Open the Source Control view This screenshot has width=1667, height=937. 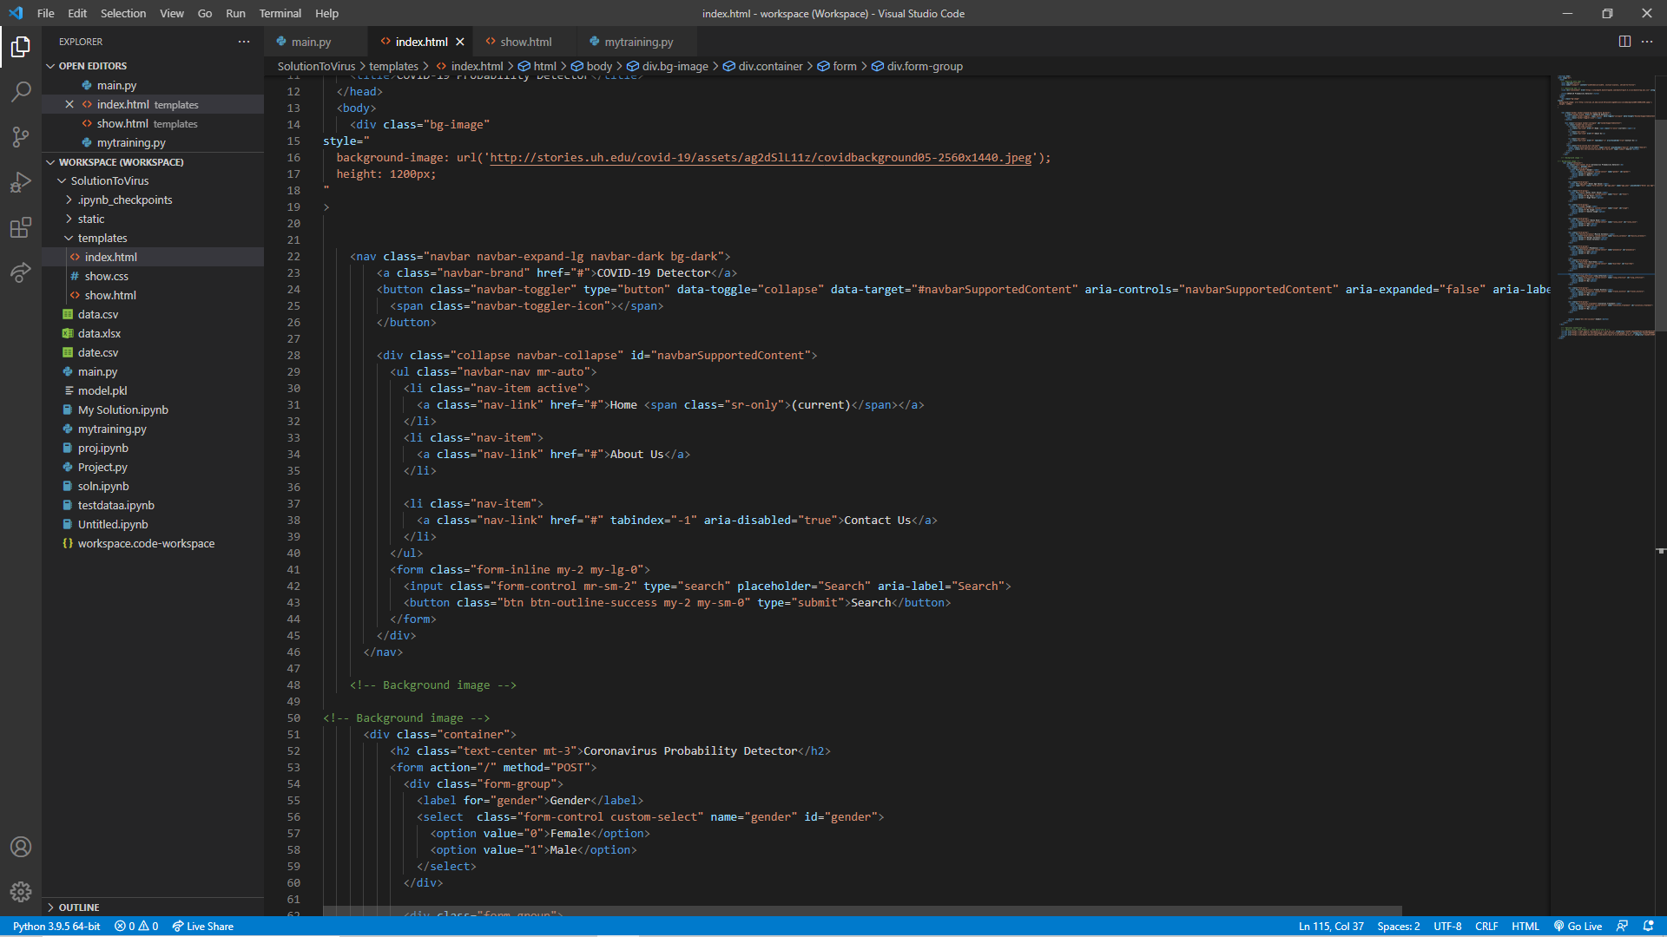click(21, 137)
